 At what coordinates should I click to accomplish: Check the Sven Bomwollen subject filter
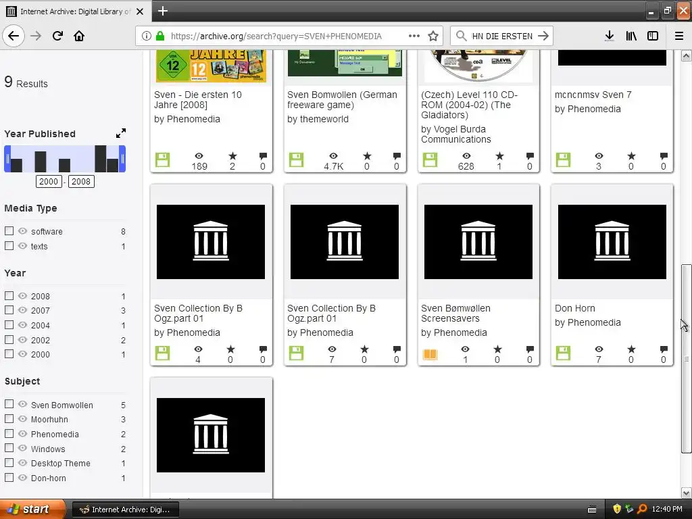[x=9, y=404]
